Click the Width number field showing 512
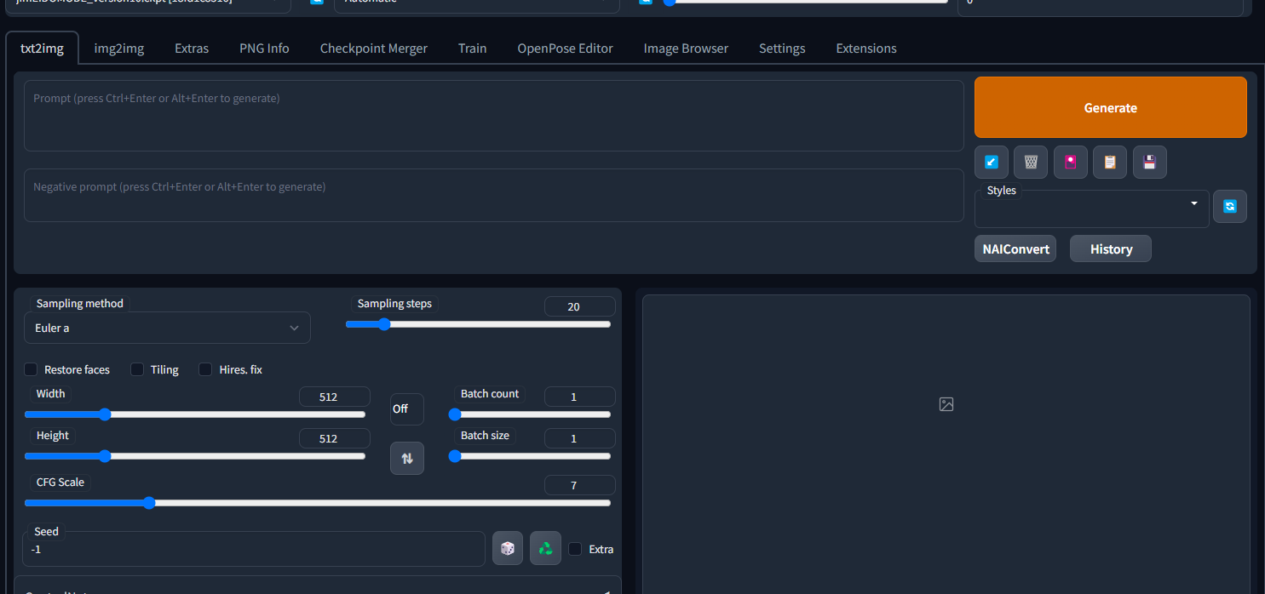Screen dimensions: 1265x594 tap(335, 397)
